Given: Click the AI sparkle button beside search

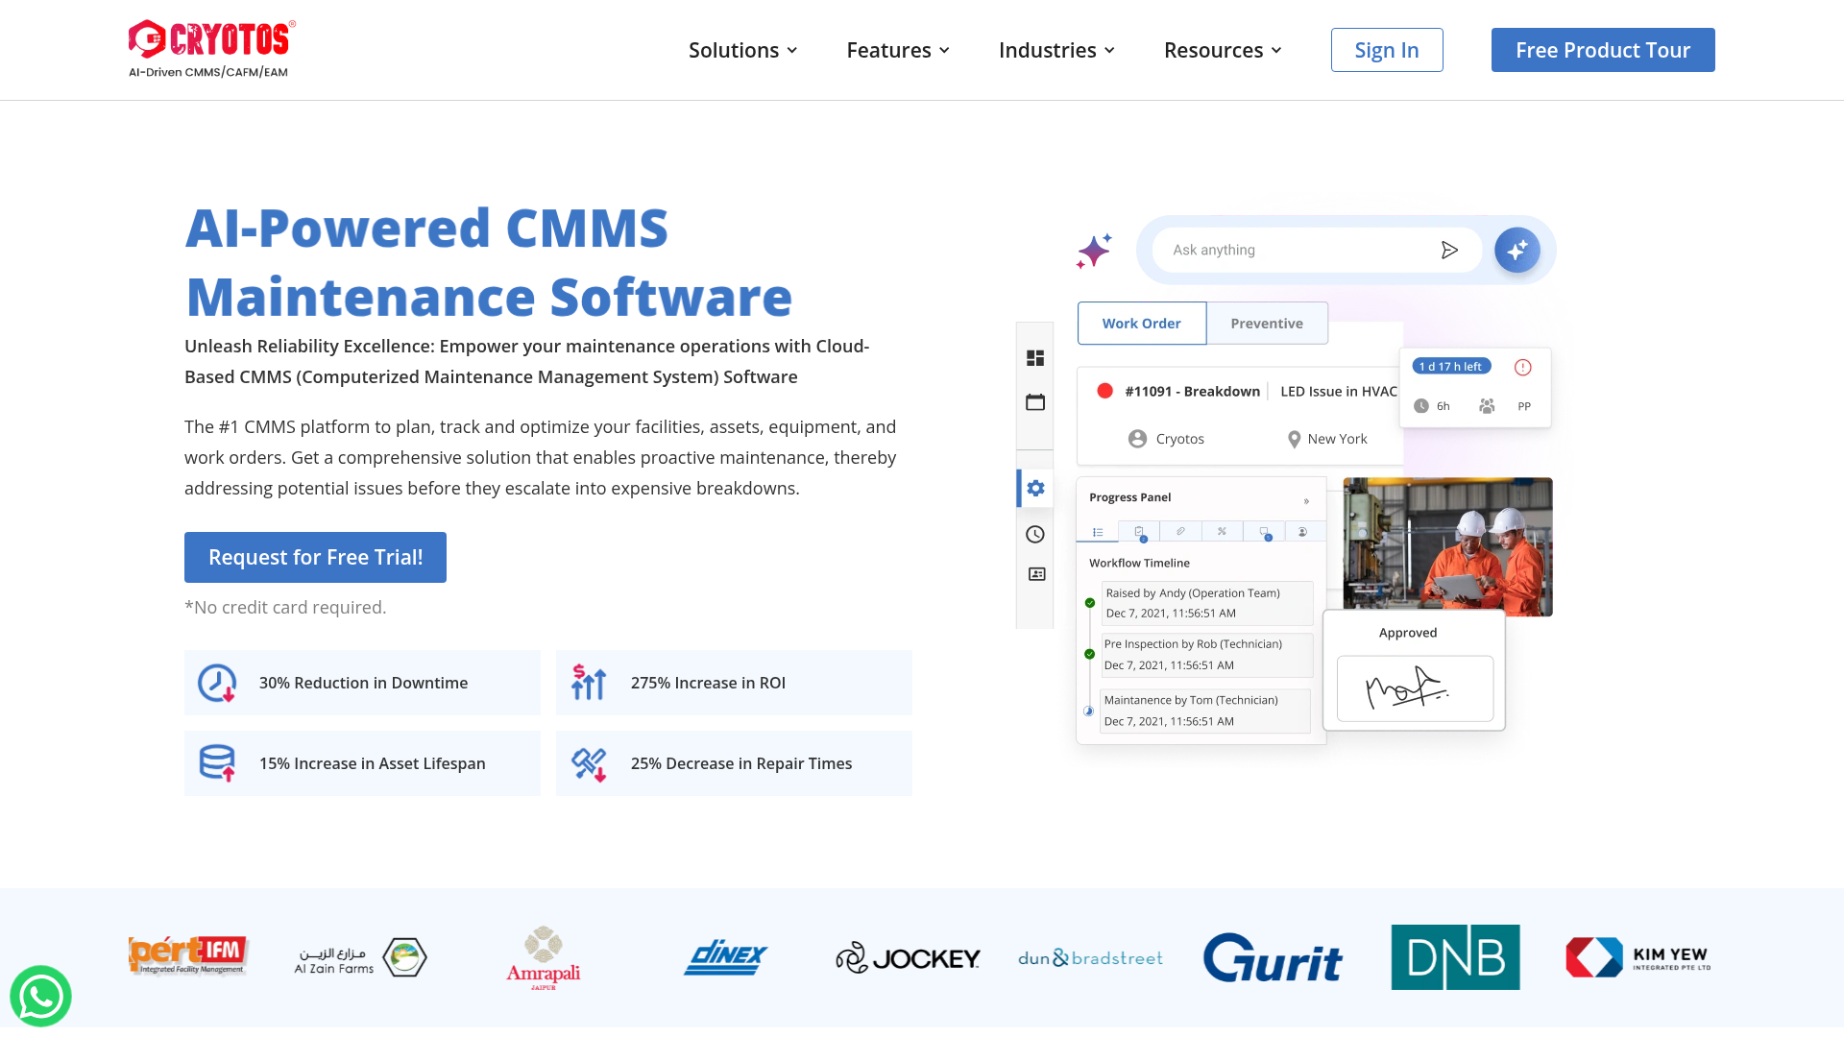Looking at the screenshot, I should (1516, 250).
